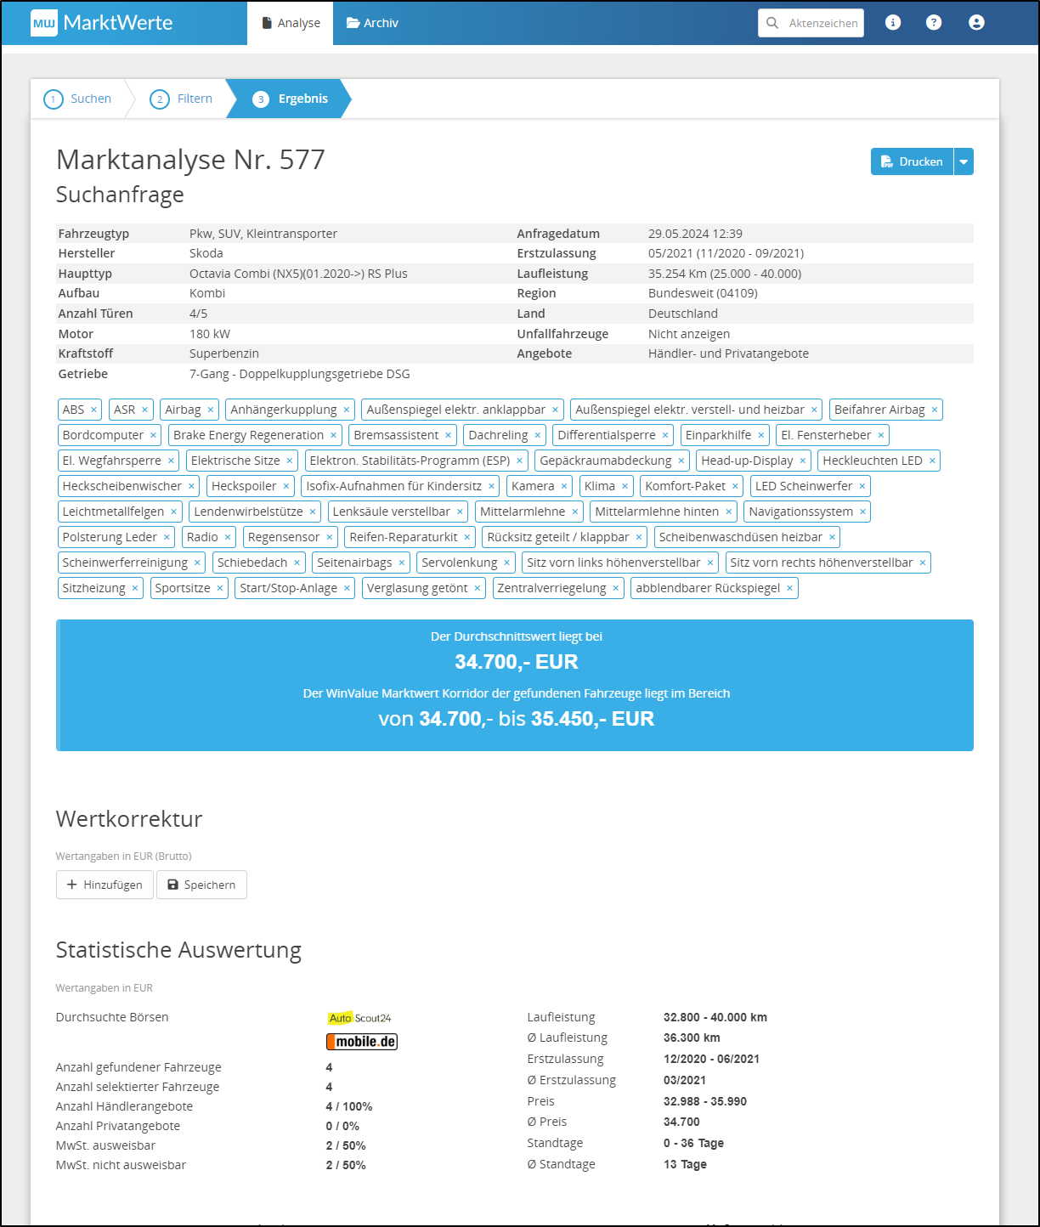This screenshot has height=1227, width=1040.
Task: Click the MarktWerte logo
Action: point(102,23)
